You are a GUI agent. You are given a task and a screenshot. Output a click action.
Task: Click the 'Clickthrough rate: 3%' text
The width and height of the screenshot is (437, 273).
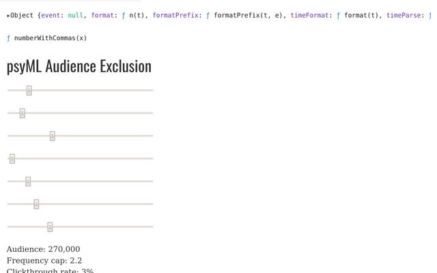[x=50, y=271]
